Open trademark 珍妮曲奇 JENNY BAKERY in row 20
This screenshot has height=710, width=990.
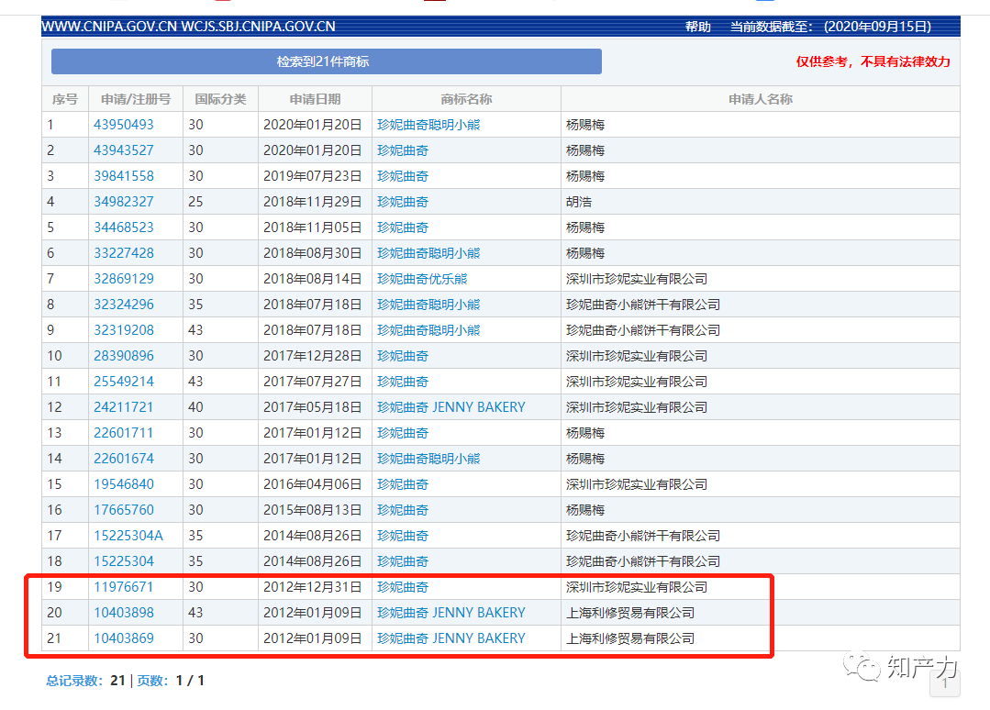coord(451,612)
